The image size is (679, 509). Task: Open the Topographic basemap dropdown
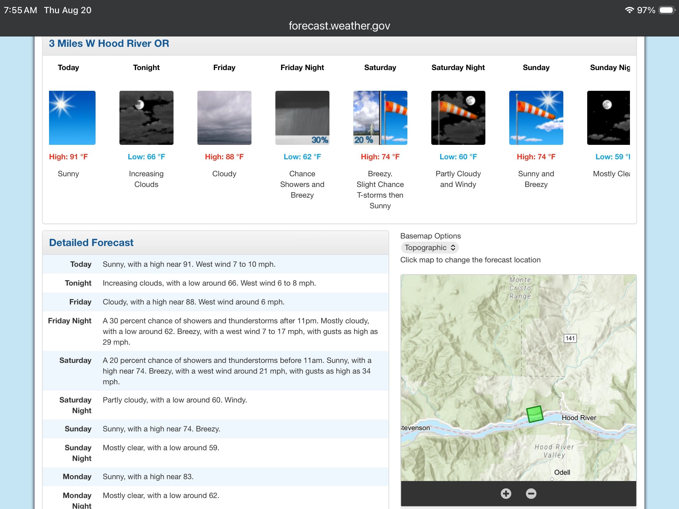(430, 248)
